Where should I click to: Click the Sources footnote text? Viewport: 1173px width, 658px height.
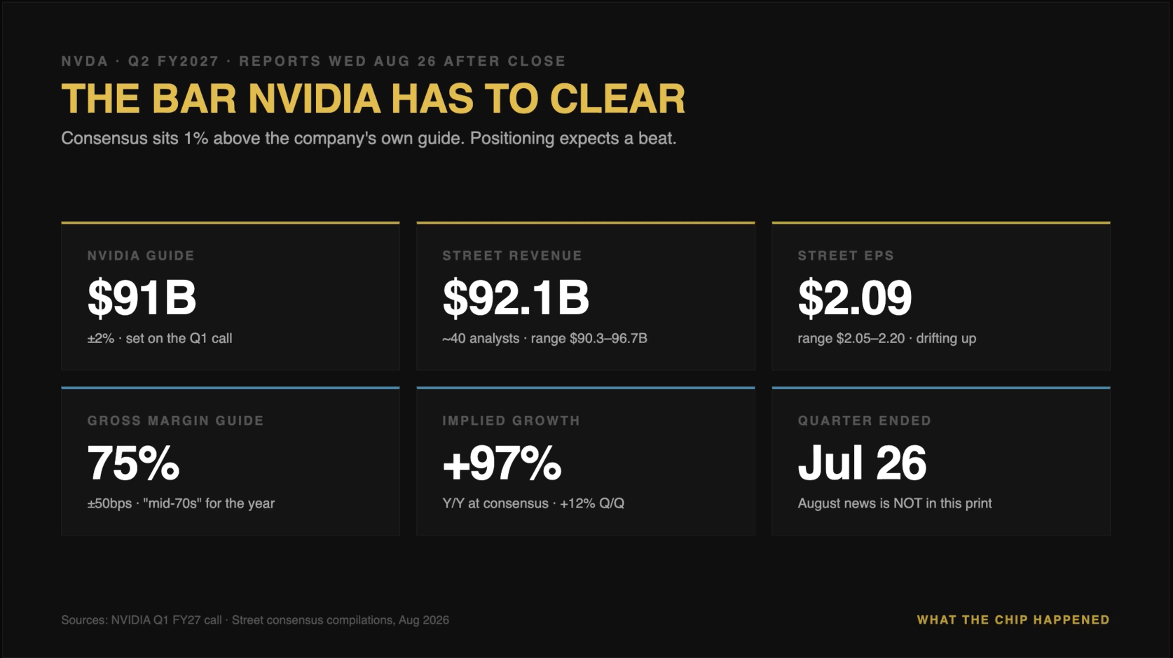tap(255, 619)
